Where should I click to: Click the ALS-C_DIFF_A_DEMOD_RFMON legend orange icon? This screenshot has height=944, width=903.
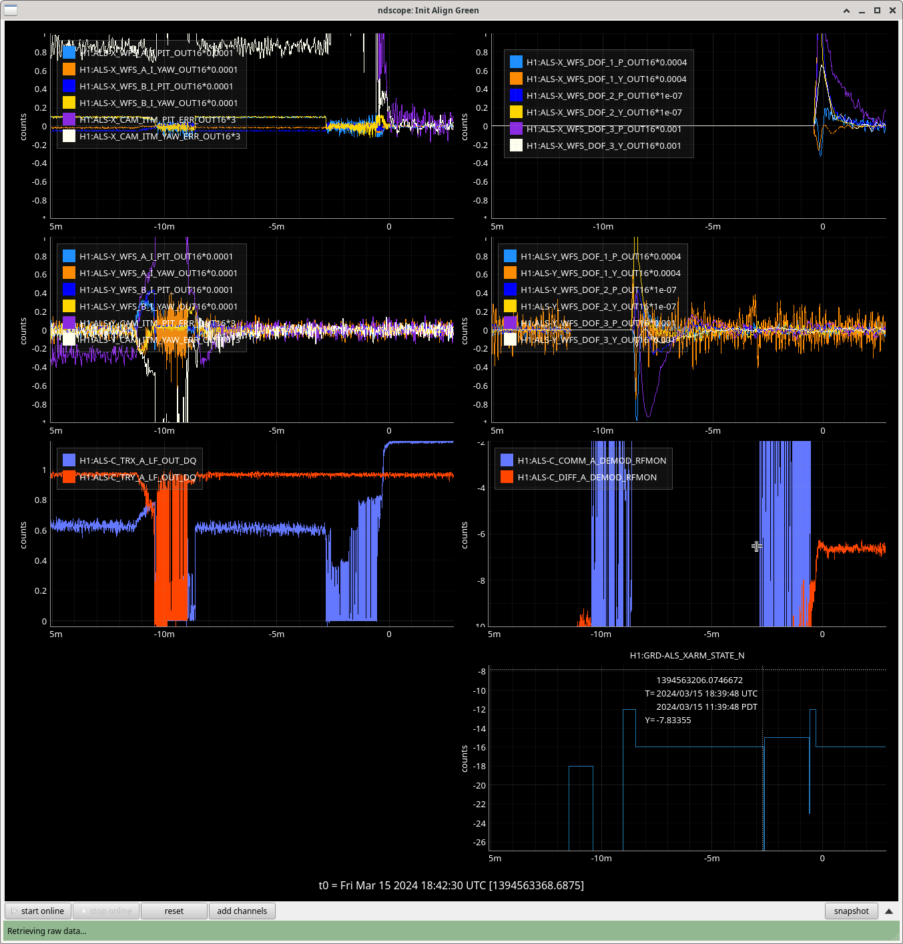507,477
